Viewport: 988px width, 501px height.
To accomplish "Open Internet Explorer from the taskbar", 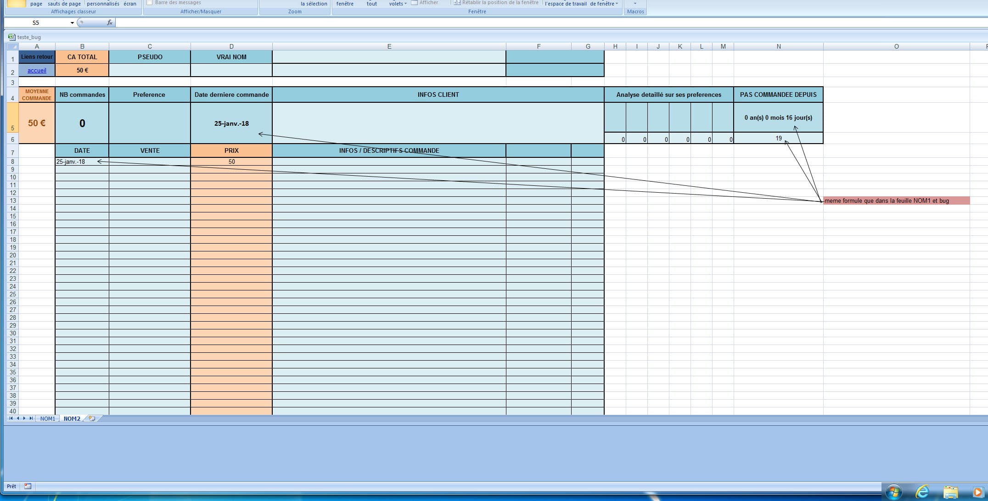I will (922, 492).
